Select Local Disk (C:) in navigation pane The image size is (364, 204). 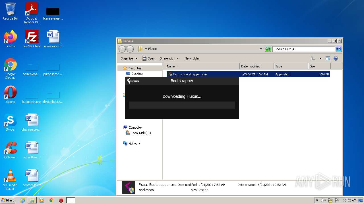click(x=141, y=133)
